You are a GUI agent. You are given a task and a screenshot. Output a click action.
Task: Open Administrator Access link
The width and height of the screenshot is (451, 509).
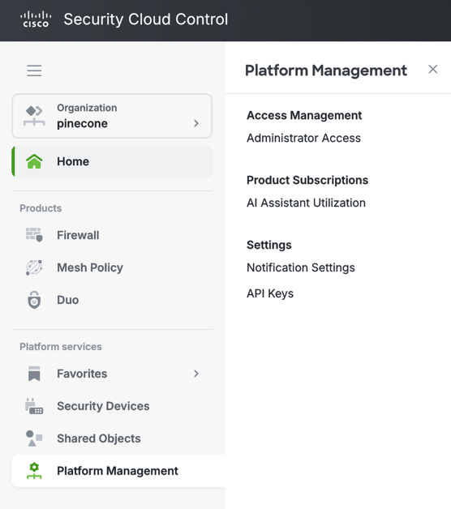click(303, 138)
